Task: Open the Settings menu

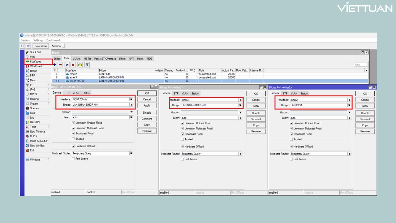Action: 38,40
